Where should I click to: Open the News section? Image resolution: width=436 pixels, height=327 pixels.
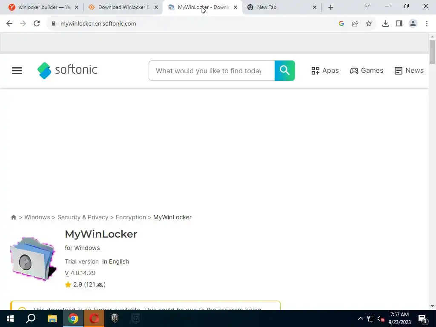coord(409,71)
